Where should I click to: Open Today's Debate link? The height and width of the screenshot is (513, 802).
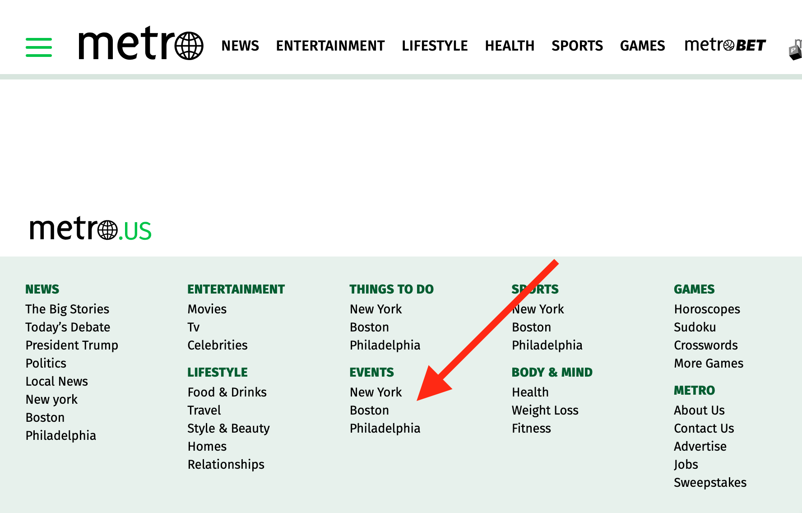pyautogui.click(x=68, y=327)
